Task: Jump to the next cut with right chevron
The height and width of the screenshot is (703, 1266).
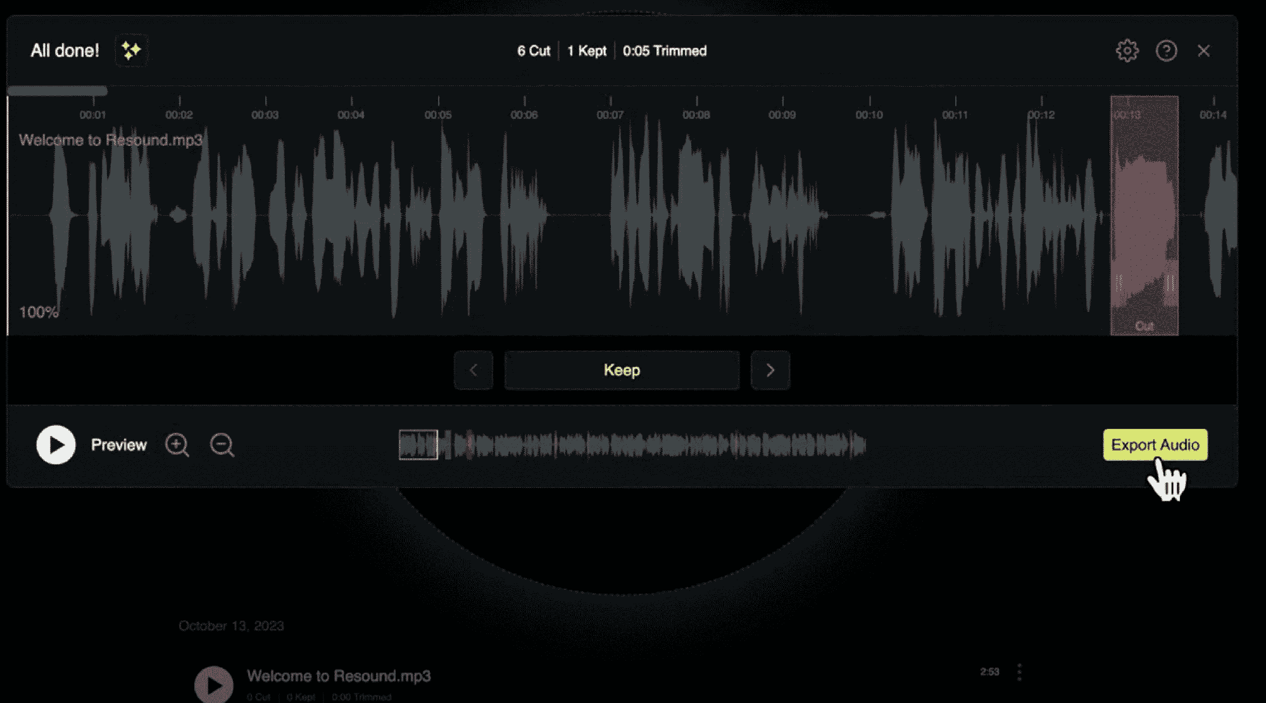Action: coord(770,370)
